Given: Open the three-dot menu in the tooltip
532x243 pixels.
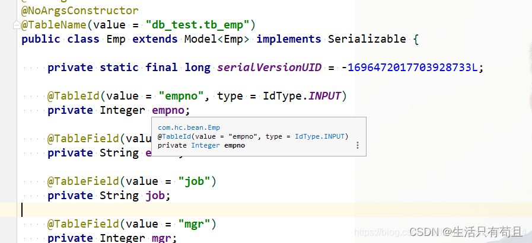Looking at the screenshot, I should [x=357, y=145].
